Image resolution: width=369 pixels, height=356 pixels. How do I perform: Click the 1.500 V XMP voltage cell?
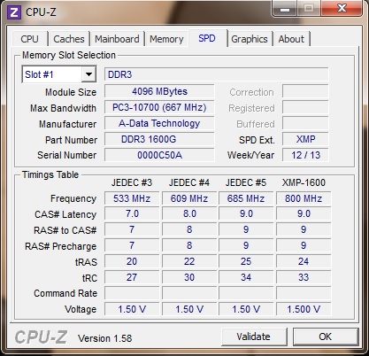pos(304,309)
